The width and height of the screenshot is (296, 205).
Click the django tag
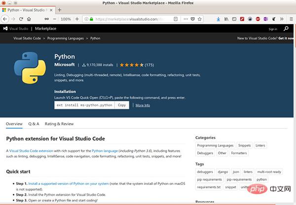pos(223,172)
